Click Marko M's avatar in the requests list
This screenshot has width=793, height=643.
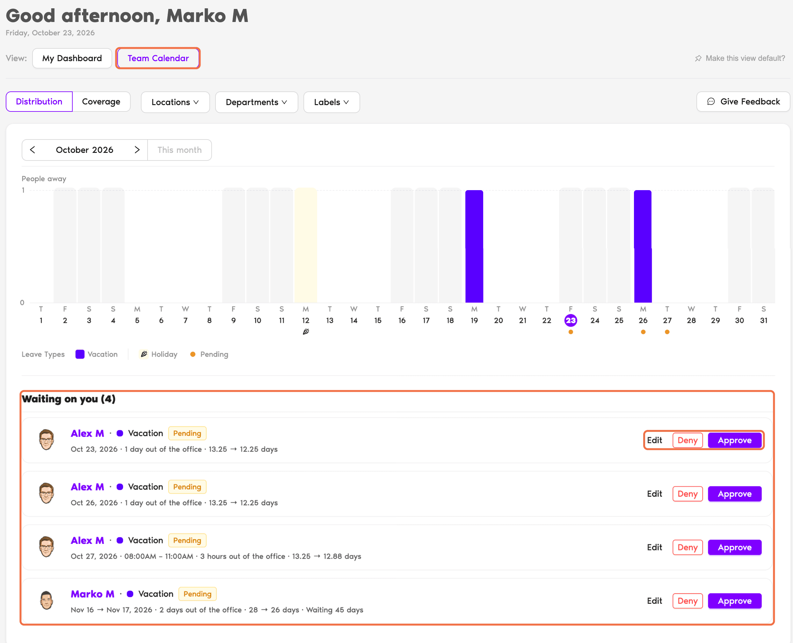(47, 600)
